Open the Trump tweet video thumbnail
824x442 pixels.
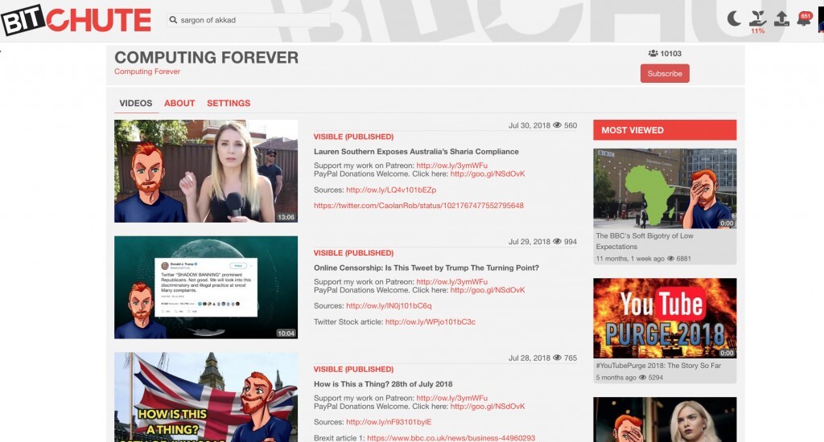206,287
